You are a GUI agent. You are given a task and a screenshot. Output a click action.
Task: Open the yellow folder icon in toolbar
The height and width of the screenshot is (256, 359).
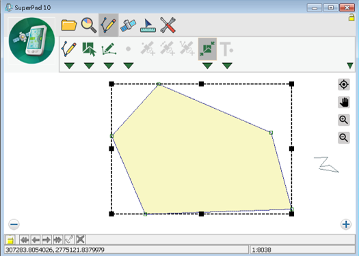click(69, 25)
